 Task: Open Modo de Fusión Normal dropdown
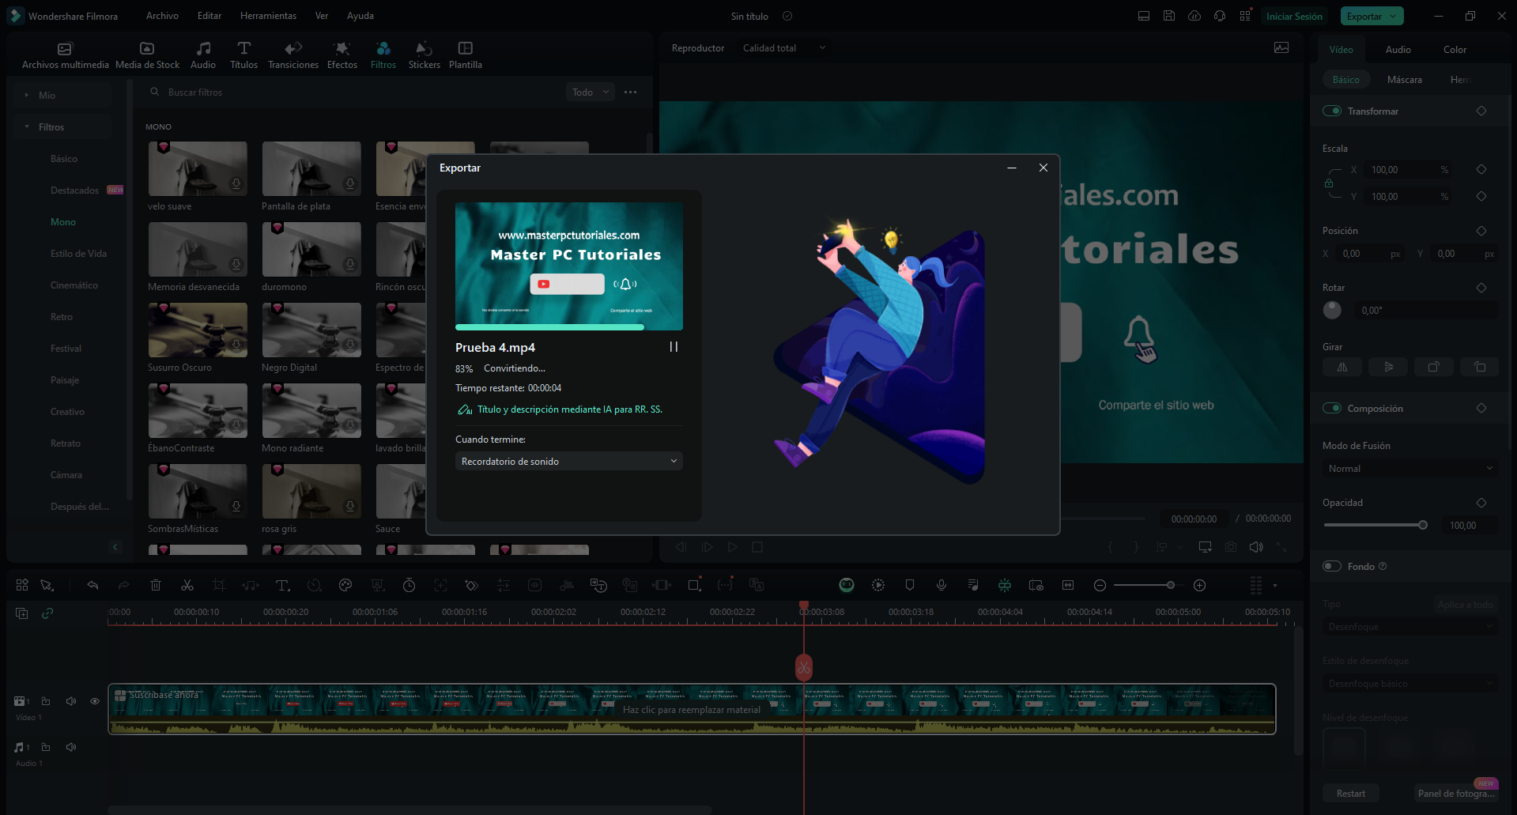[x=1410, y=468]
